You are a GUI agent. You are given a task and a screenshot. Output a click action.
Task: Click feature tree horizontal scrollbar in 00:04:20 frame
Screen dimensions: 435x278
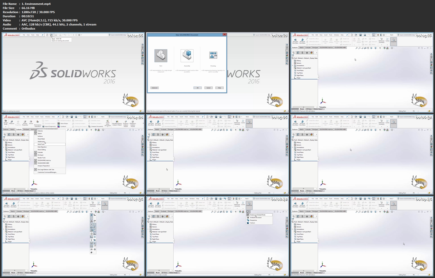[x=15, y=189]
